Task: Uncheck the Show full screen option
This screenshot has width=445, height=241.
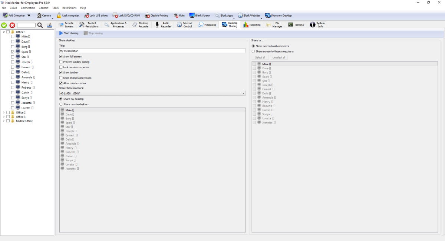Action: [61, 56]
